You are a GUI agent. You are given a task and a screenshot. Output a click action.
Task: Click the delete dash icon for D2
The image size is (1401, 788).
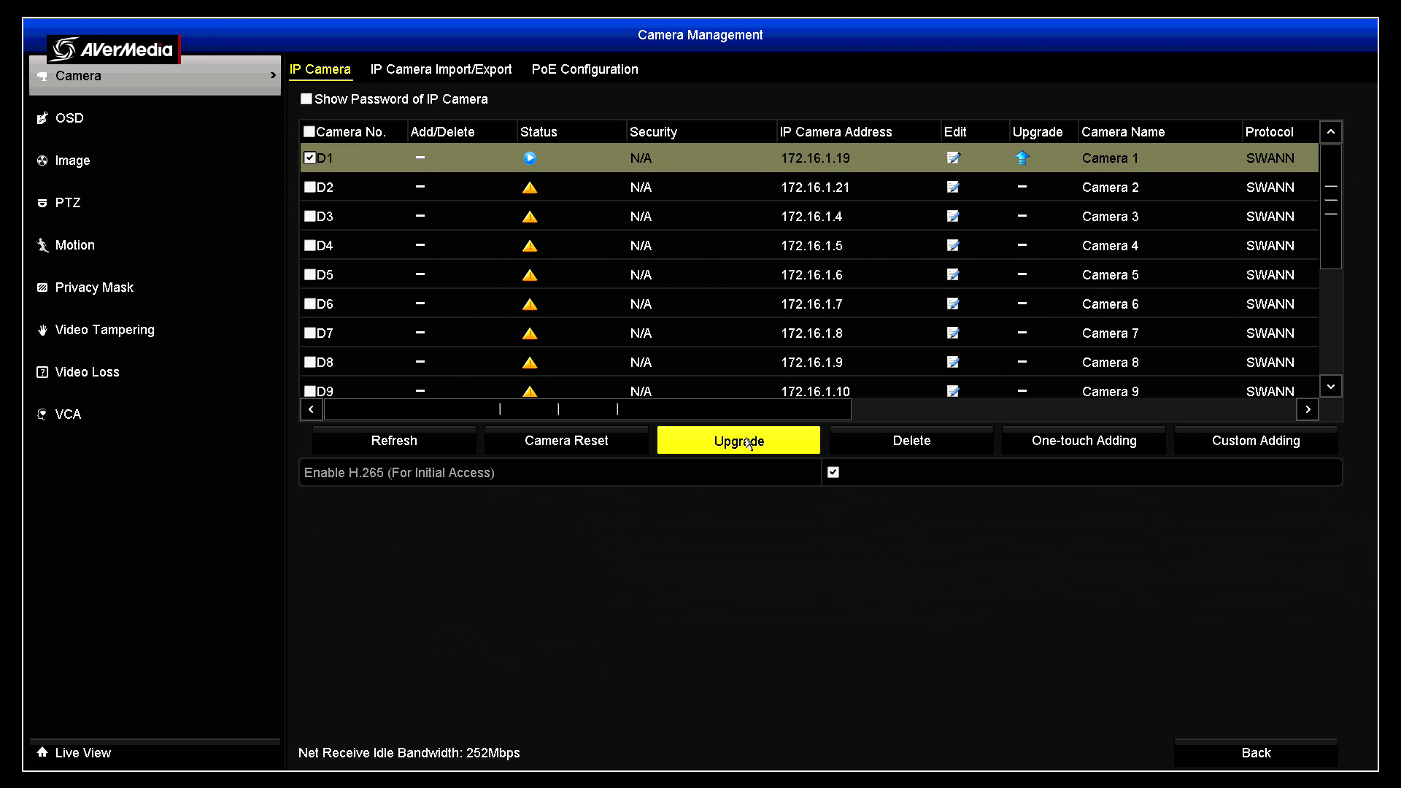[x=420, y=187]
